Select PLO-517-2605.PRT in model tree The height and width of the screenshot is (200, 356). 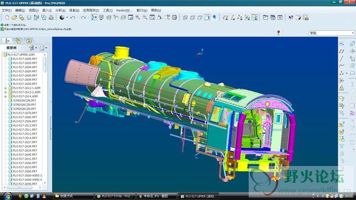click(24, 59)
